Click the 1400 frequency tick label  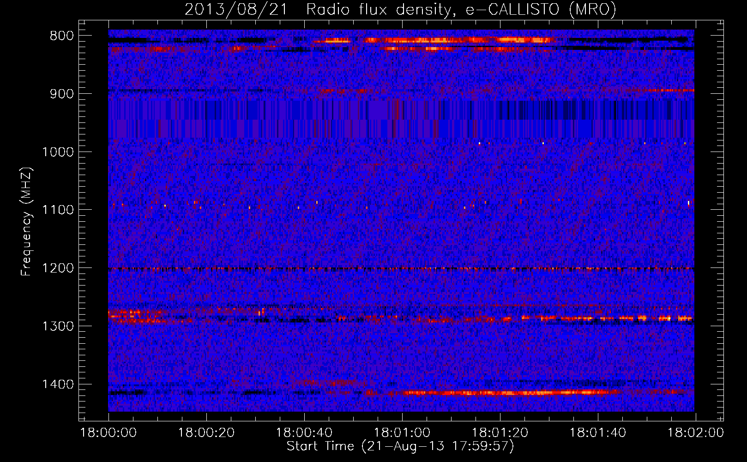tap(58, 384)
